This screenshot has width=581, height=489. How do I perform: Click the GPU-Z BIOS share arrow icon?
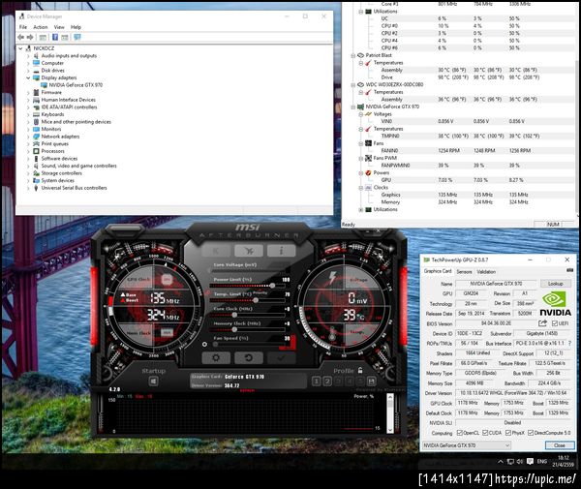tap(542, 323)
